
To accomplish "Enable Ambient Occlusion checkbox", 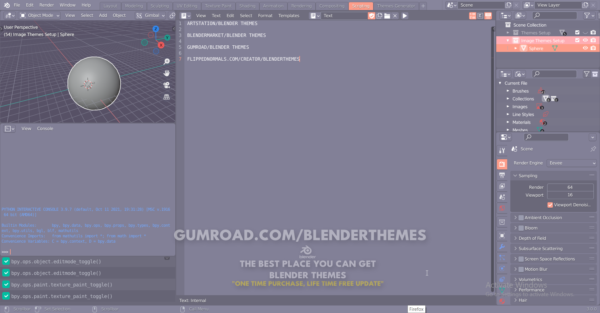I will [521, 218].
